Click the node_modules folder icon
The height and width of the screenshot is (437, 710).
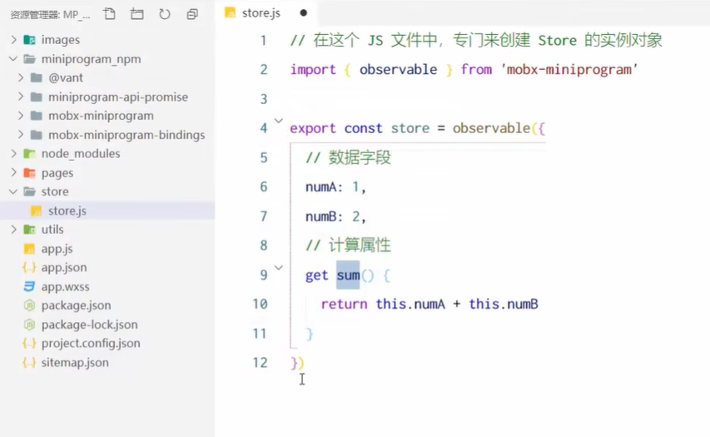point(29,154)
